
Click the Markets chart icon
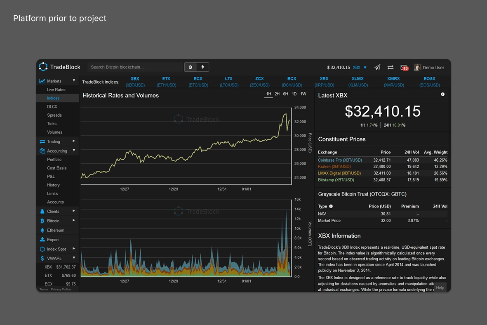pos(42,81)
